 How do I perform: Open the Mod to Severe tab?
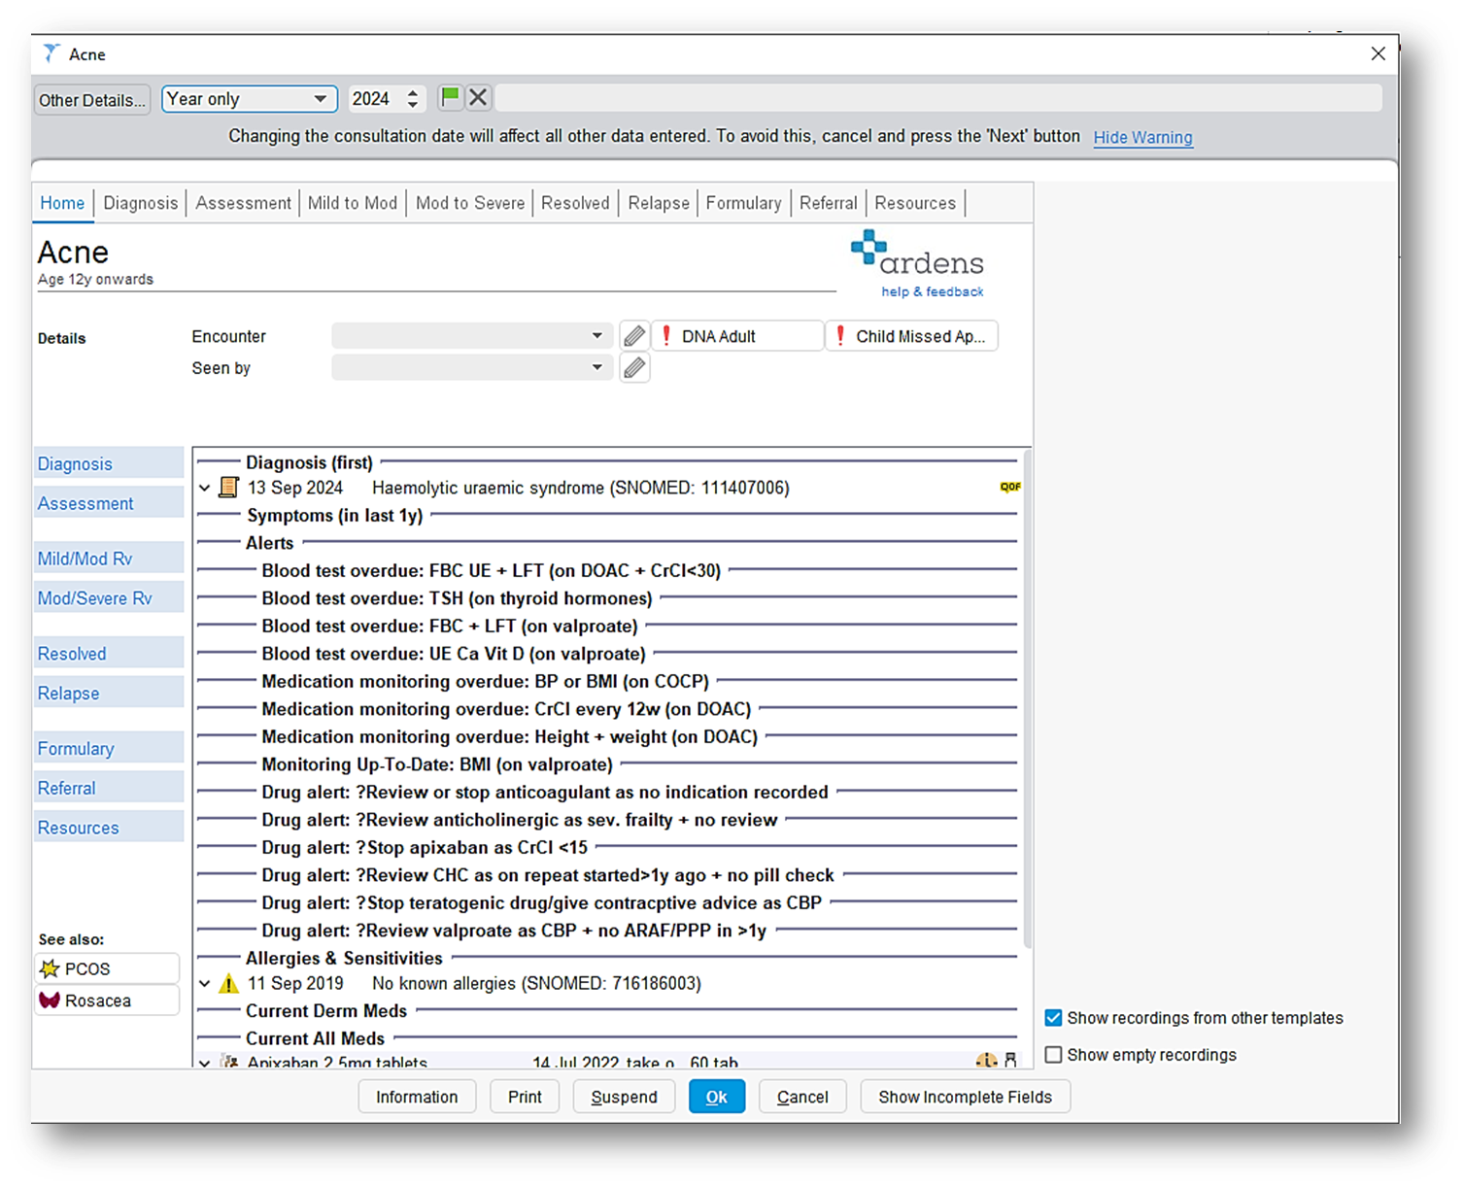(x=470, y=203)
